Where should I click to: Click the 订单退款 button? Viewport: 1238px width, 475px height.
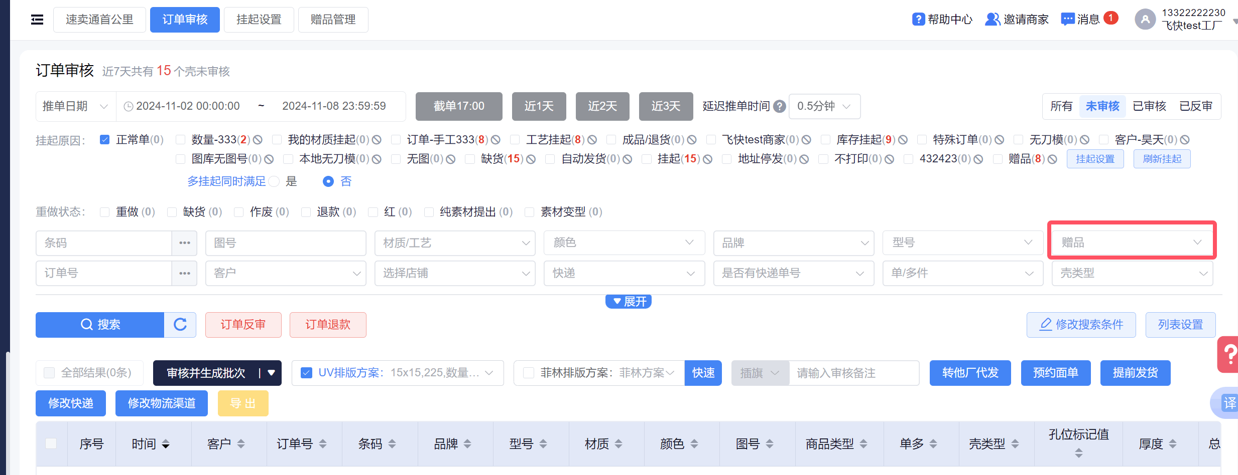pyautogui.click(x=328, y=325)
